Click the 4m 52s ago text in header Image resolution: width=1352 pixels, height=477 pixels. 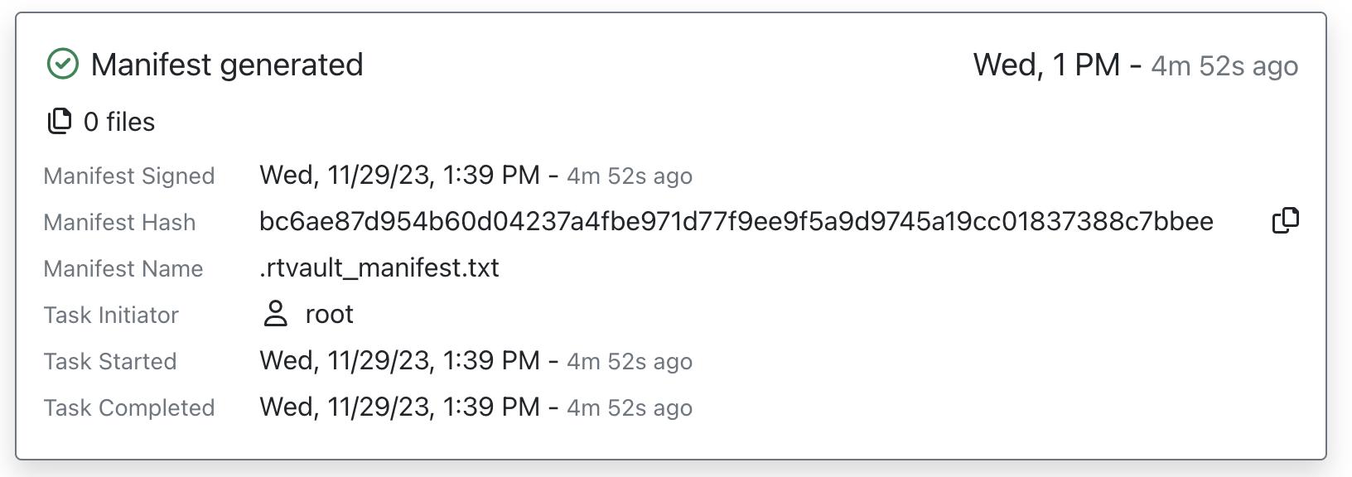[x=1224, y=65]
